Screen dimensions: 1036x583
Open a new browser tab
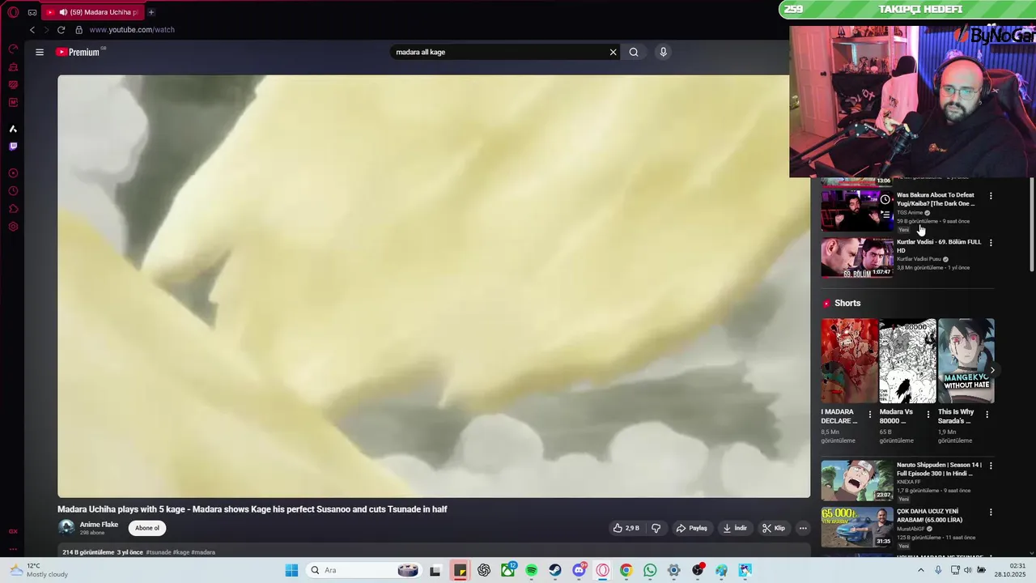click(151, 12)
